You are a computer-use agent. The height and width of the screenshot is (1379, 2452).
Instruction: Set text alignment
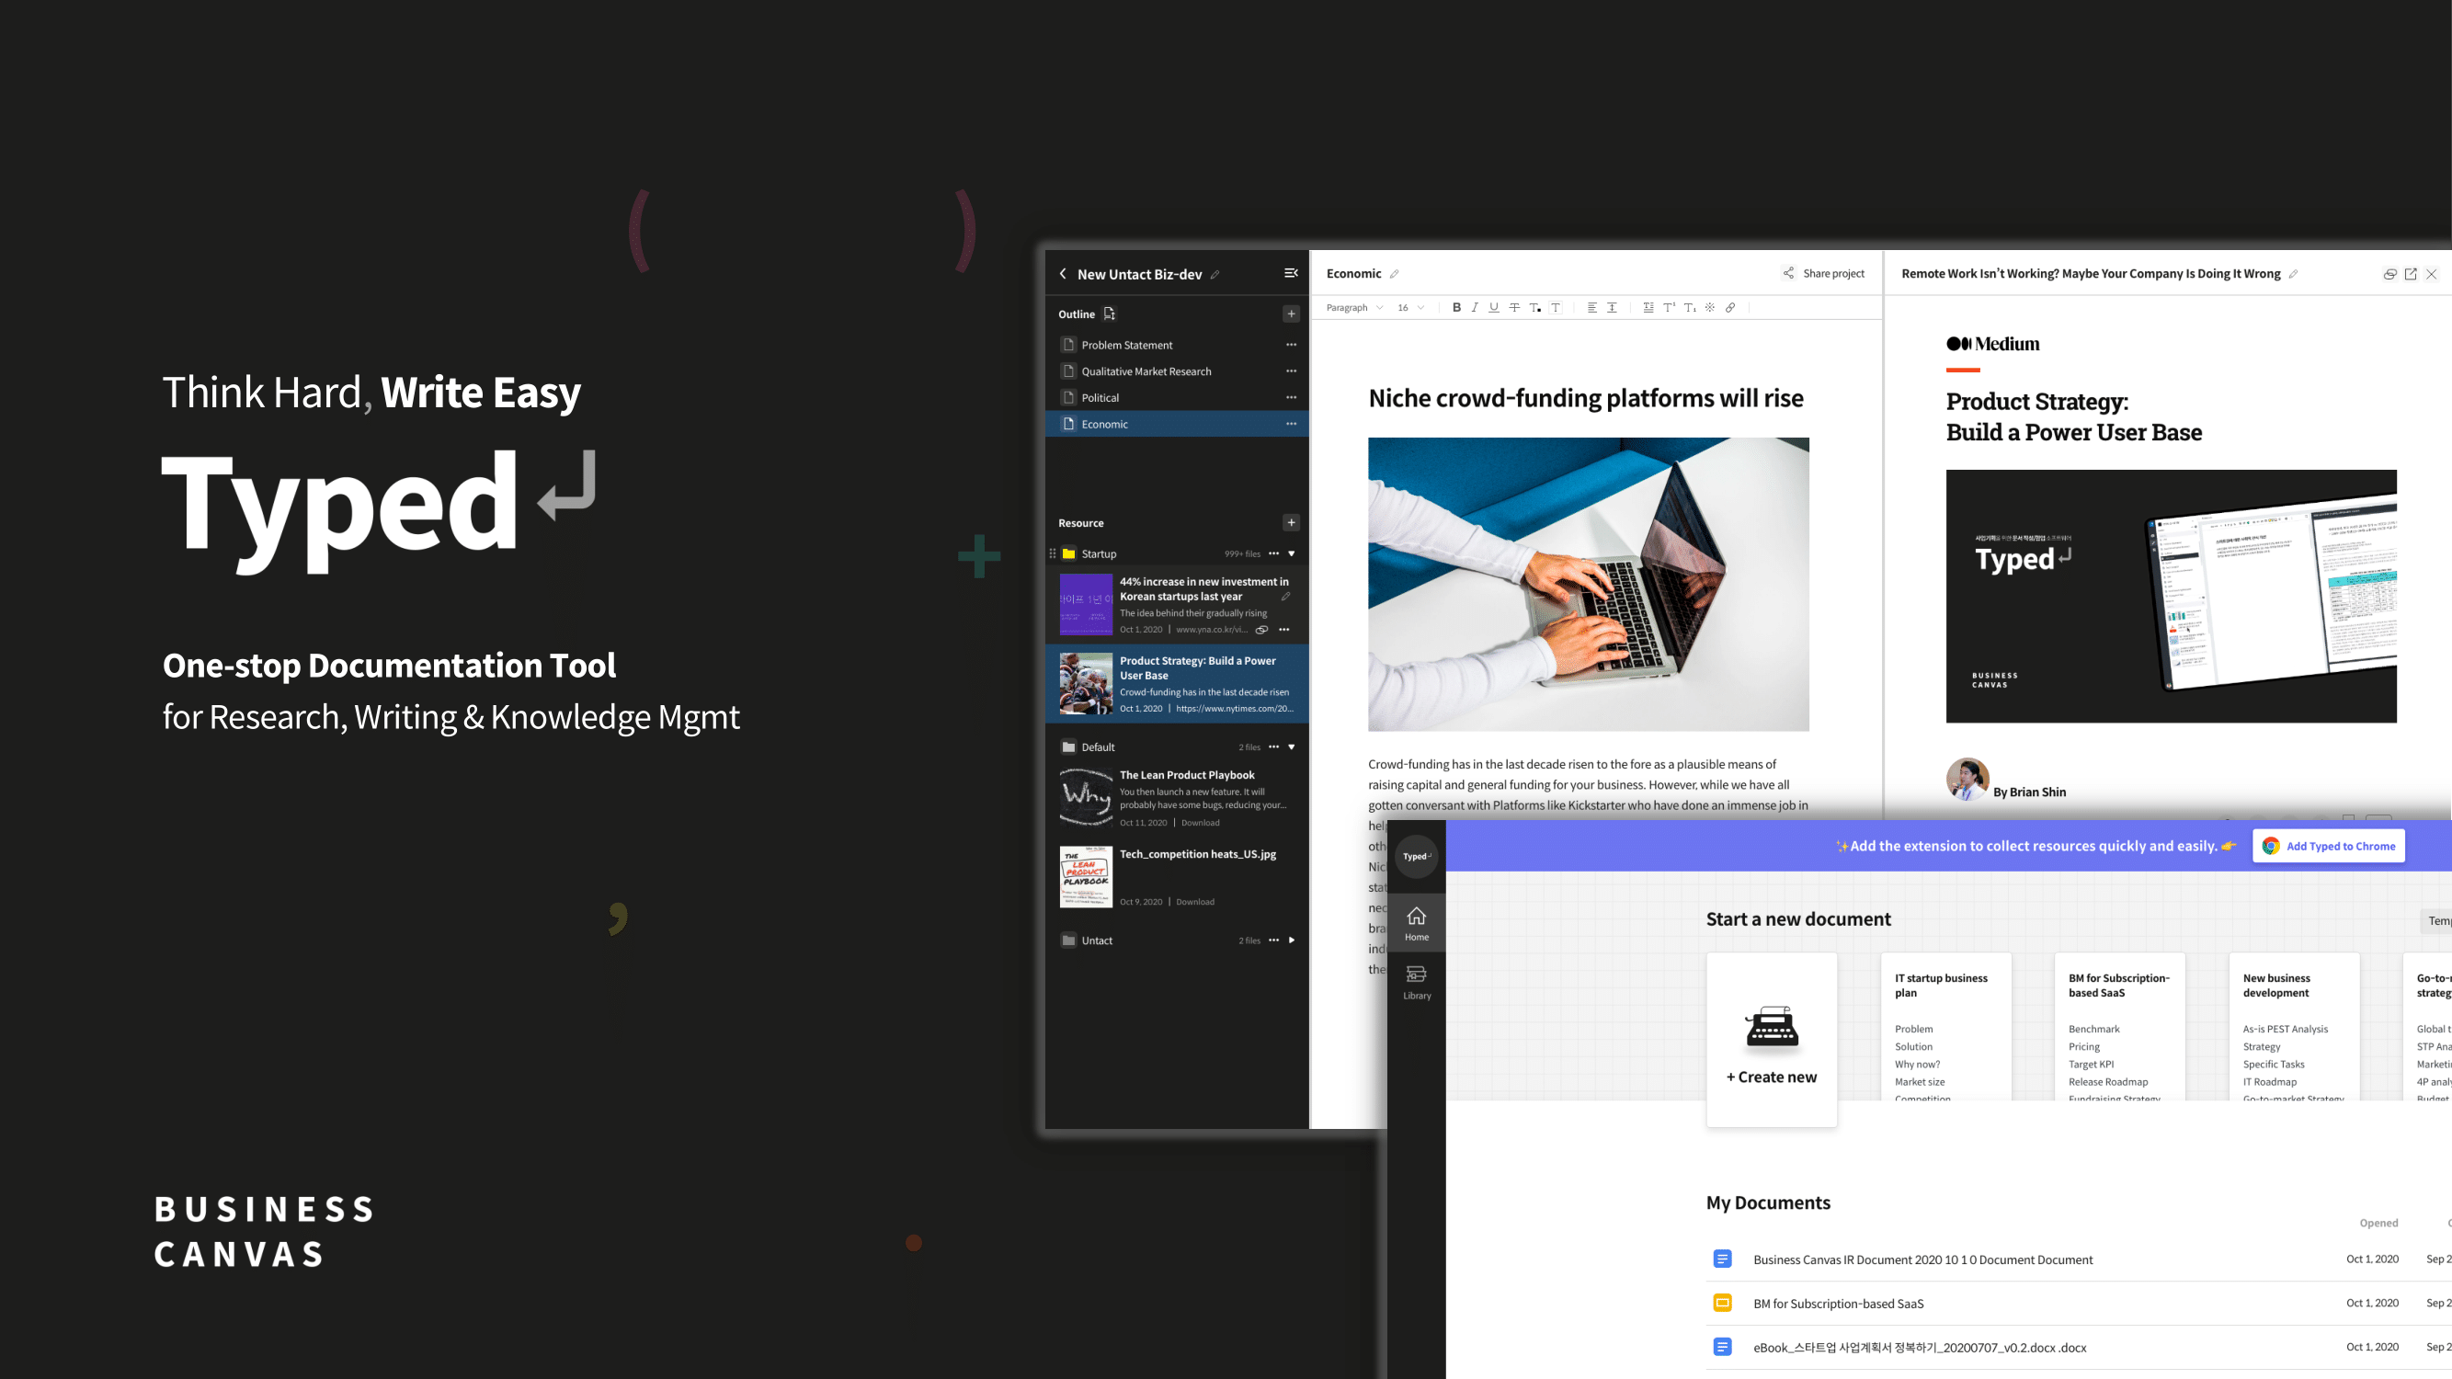(x=1591, y=307)
